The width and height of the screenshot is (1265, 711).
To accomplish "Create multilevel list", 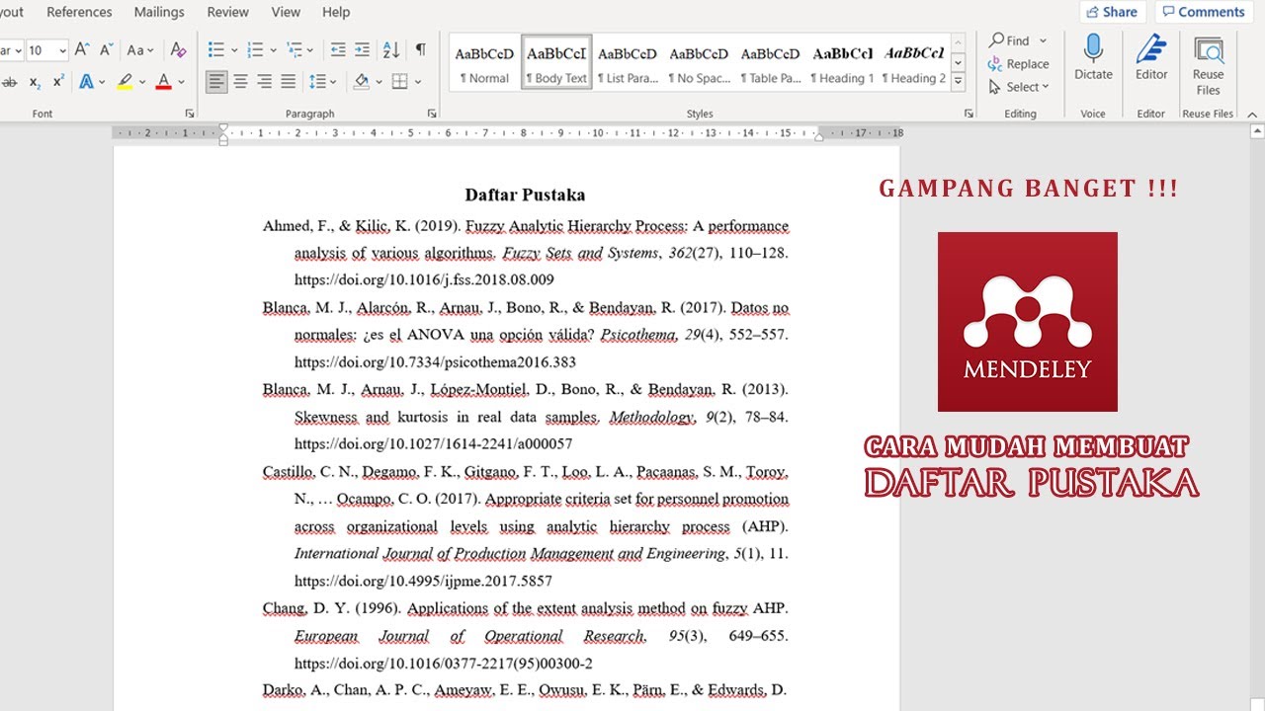I will [x=295, y=49].
